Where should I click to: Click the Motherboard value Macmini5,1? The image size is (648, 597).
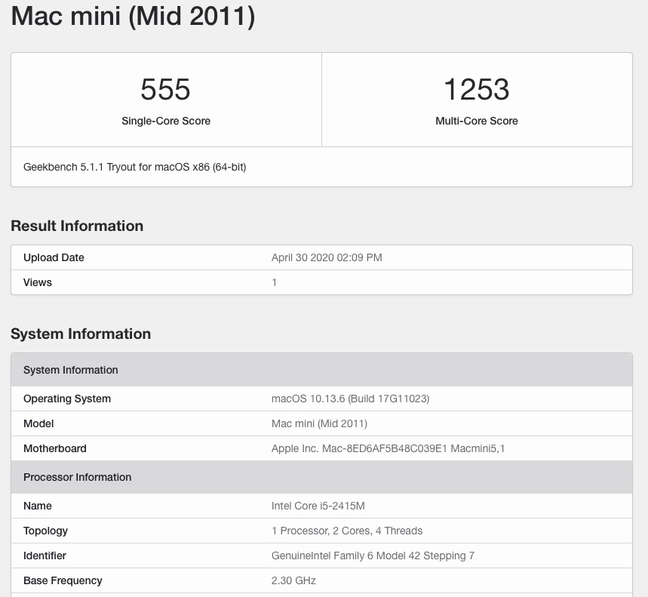click(x=388, y=448)
